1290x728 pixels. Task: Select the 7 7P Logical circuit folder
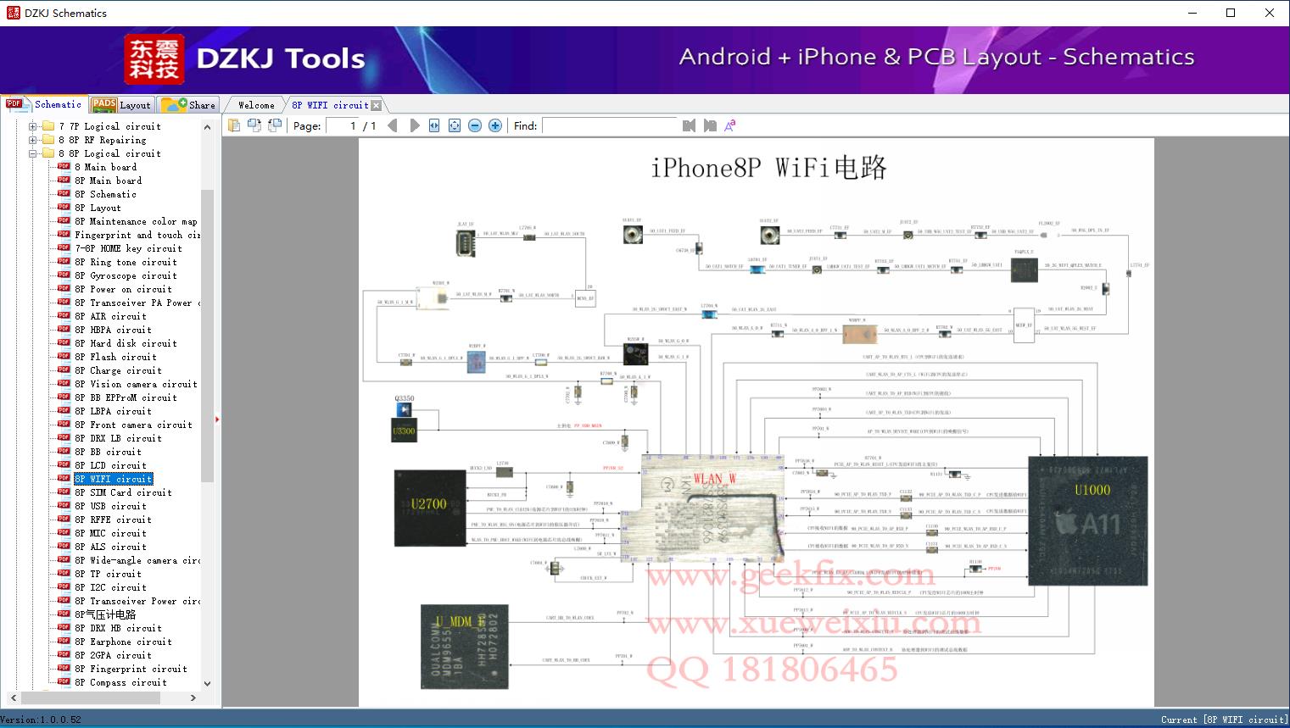tap(109, 126)
